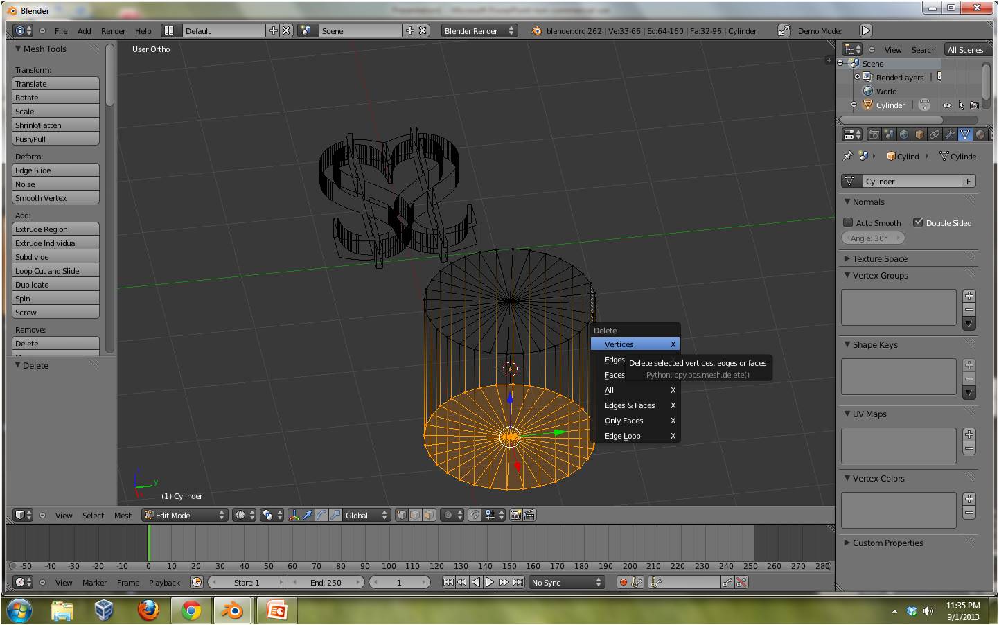Viewport: 999px width, 625px height.
Task: Choose Edge Loop in Delete menu
Action: click(635, 436)
